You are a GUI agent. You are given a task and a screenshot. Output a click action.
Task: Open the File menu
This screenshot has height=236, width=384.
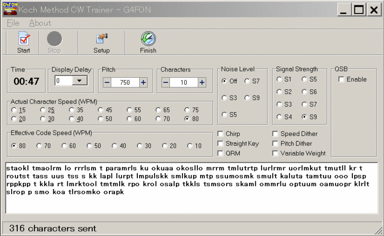(x=13, y=23)
